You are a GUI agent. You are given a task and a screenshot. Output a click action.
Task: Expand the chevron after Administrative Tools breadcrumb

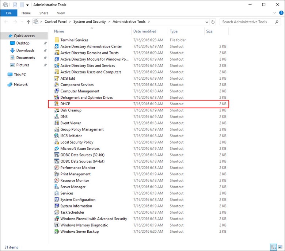coord(149,22)
